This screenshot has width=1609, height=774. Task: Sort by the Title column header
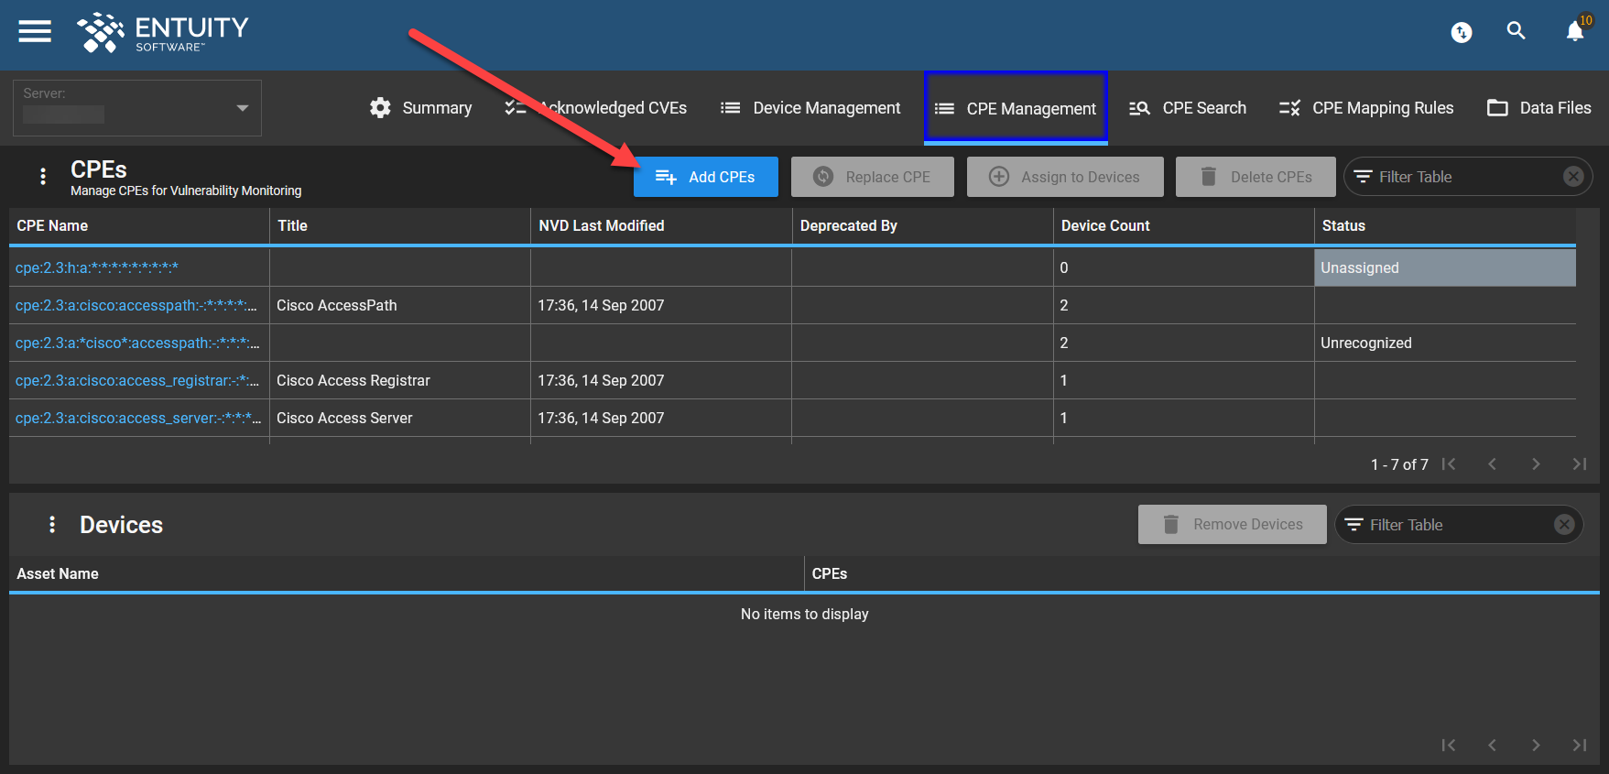400,226
